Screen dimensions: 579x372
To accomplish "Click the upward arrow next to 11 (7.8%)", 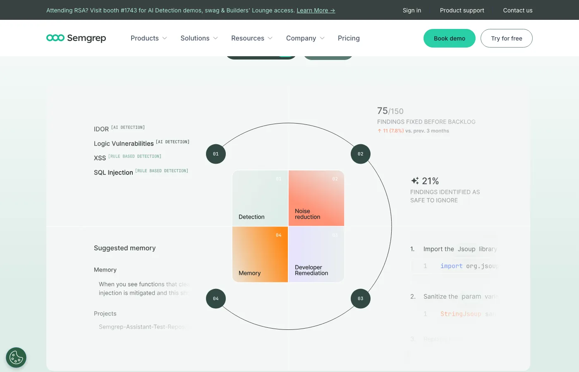I will [379, 131].
